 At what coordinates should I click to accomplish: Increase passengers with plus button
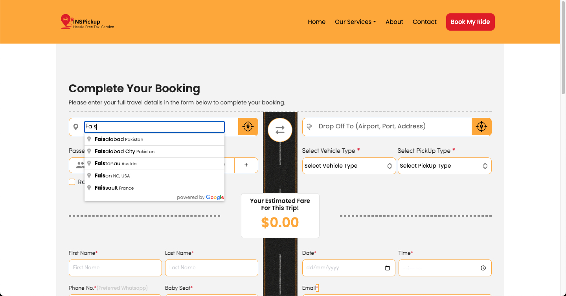click(246, 165)
